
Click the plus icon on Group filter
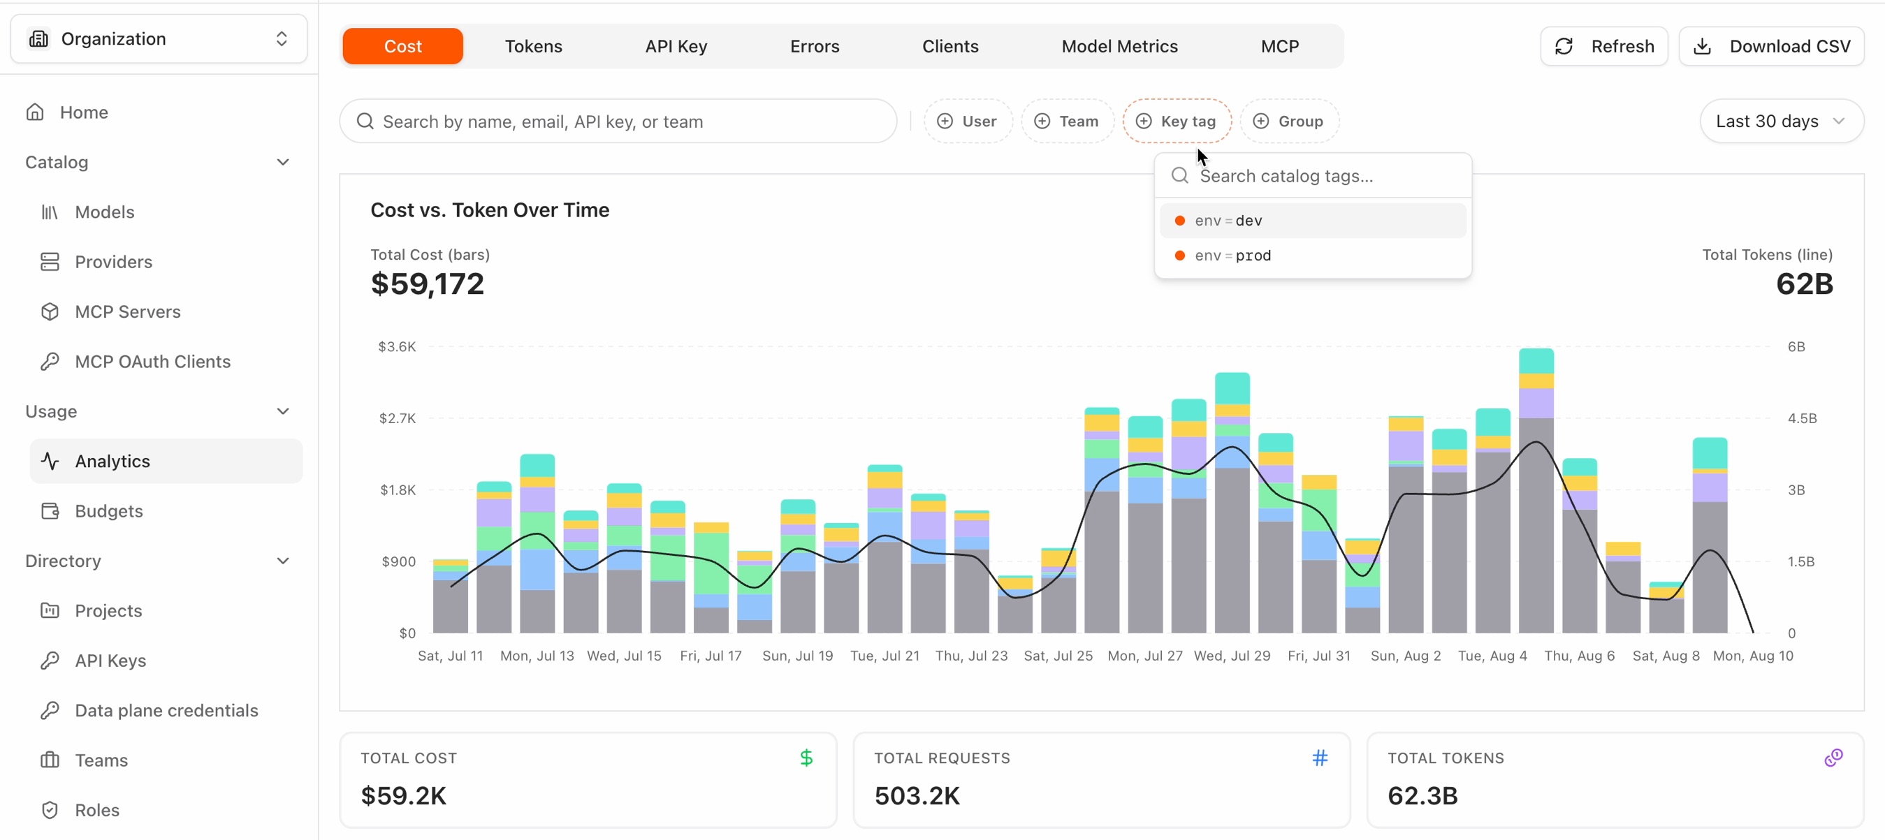click(1261, 121)
